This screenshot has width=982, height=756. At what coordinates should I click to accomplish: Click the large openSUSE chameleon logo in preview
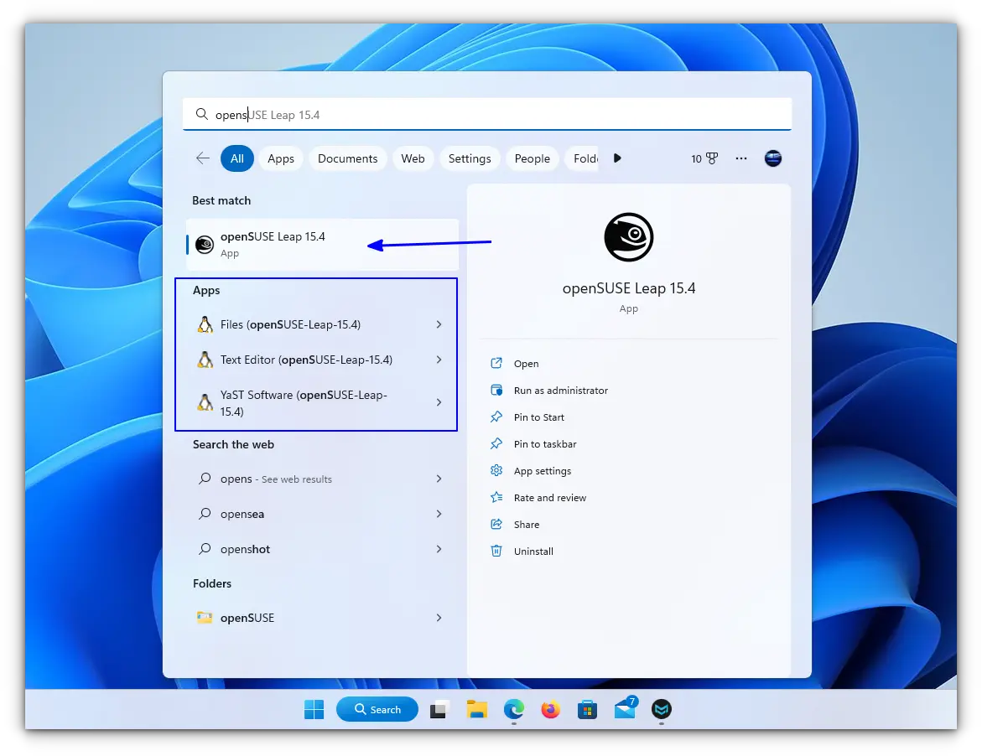coord(628,237)
